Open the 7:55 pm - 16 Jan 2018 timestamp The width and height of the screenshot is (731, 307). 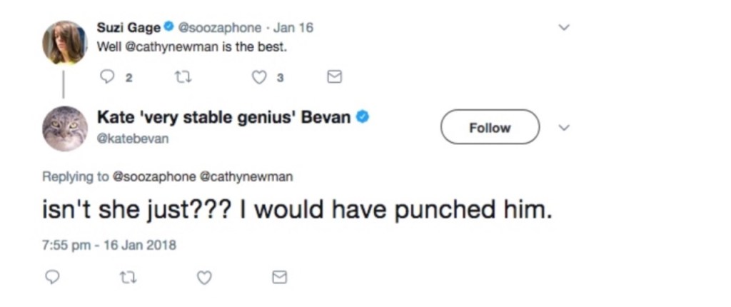pyautogui.click(x=109, y=245)
